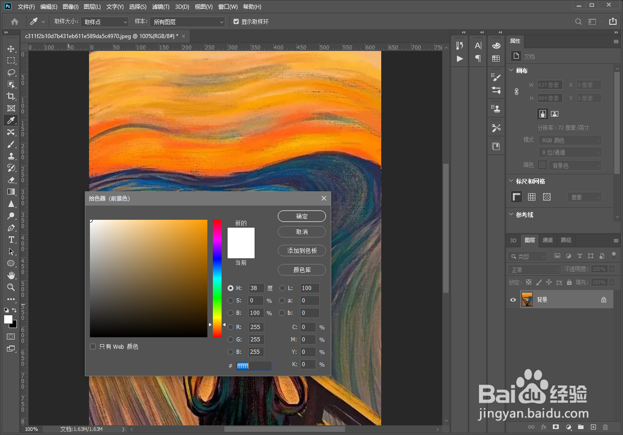Open the 8 位/通道 dropdown

pyautogui.click(x=570, y=152)
